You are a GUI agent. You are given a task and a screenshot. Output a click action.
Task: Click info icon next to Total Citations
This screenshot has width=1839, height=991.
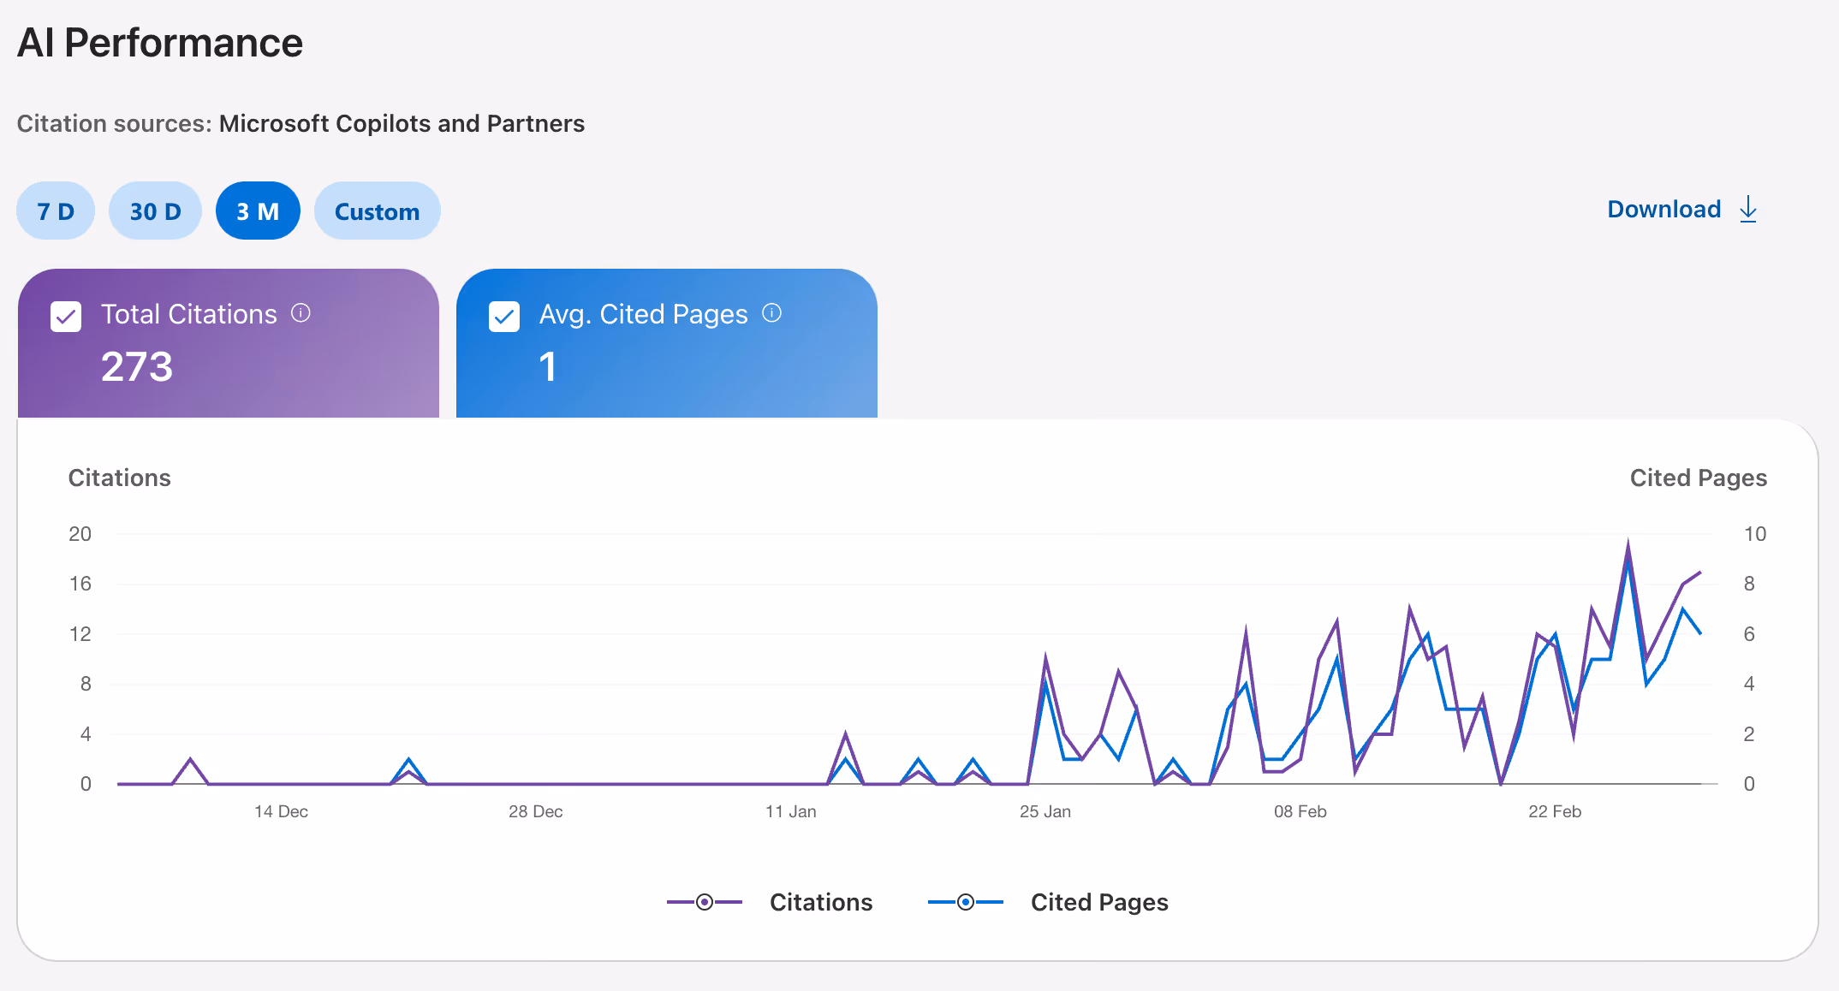click(301, 313)
